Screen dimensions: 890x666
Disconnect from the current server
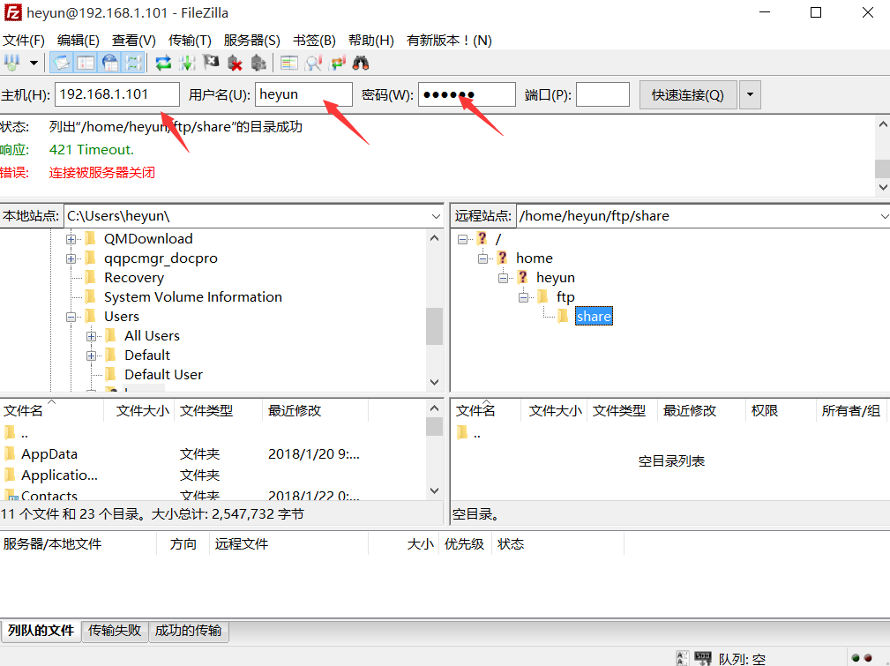pyautogui.click(x=235, y=63)
